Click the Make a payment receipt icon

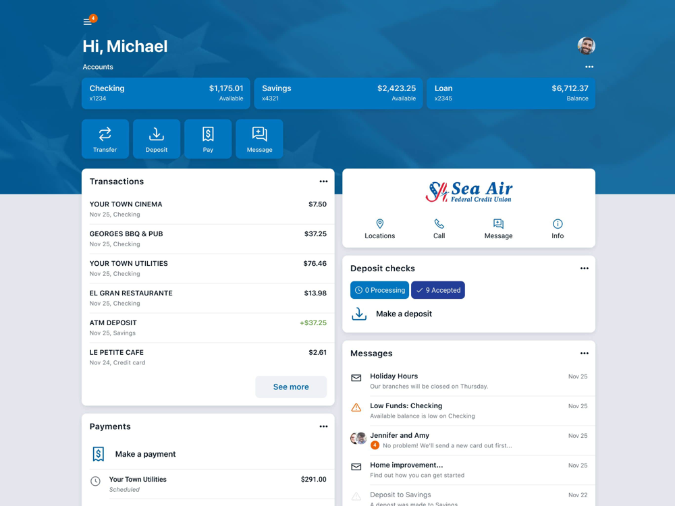click(x=98, y=454)
